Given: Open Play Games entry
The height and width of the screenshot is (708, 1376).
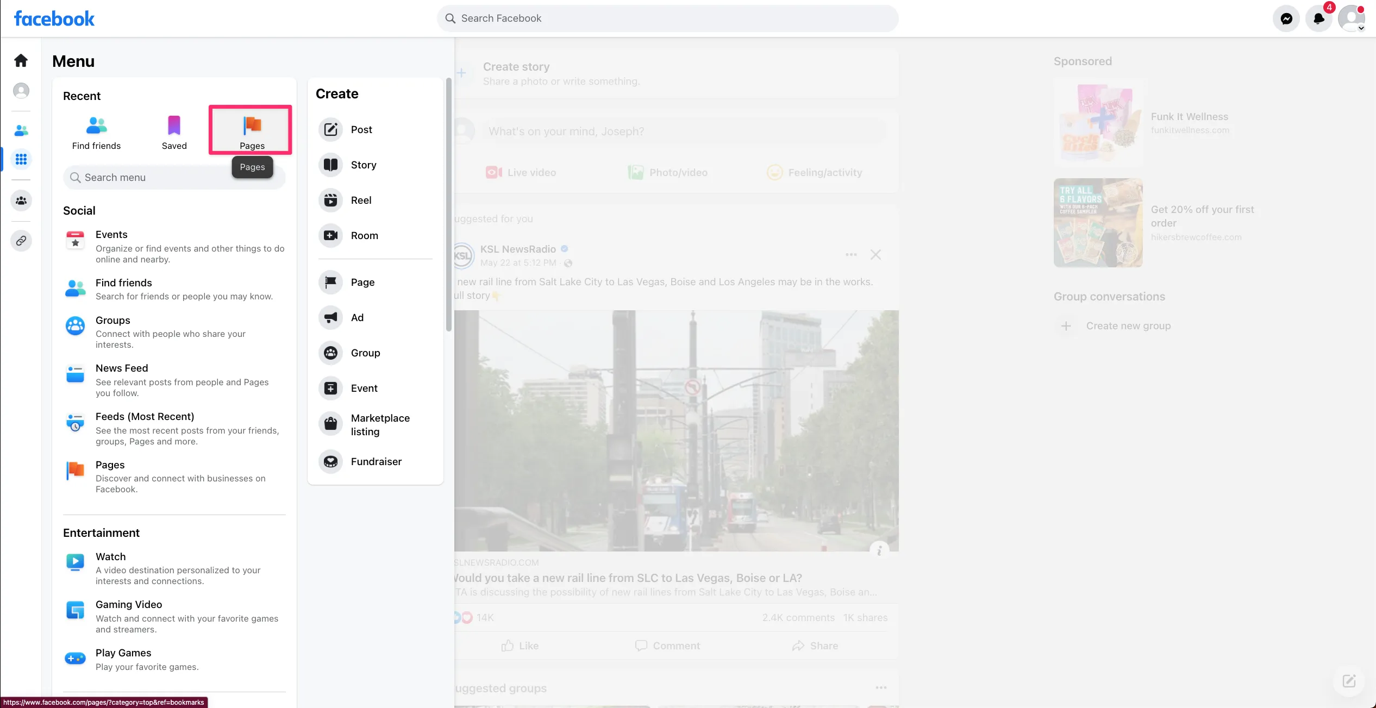Looking at the screenshot, I should [x=174, y=659].
